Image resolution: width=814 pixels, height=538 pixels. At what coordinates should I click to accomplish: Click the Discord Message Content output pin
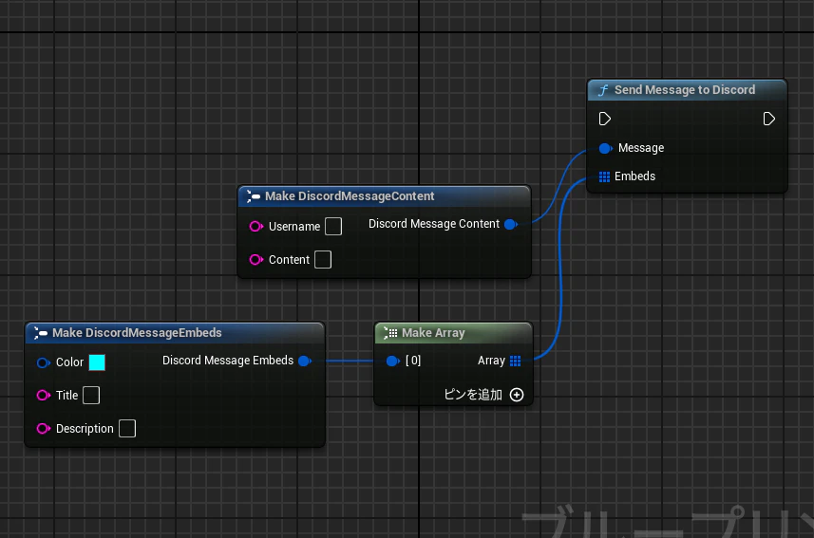coord(511,224)
